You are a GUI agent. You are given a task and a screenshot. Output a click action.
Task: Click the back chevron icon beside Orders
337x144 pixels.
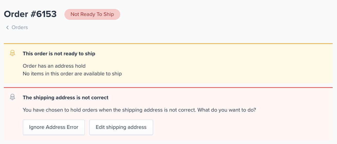tap(7, 28)
